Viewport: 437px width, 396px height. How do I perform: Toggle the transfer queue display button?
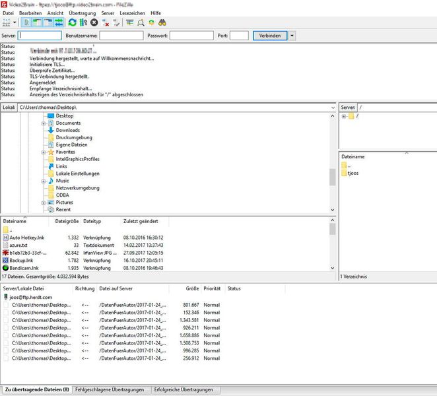(59, 22)
